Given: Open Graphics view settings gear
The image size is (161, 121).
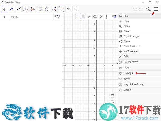Looking at the screenshot, I should 101,17.
